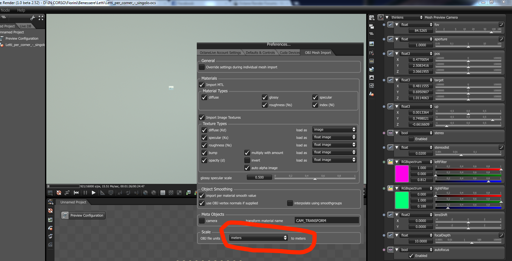Click the cone and sphere mesh icon in the inspector sidebar

pos(372,94)
